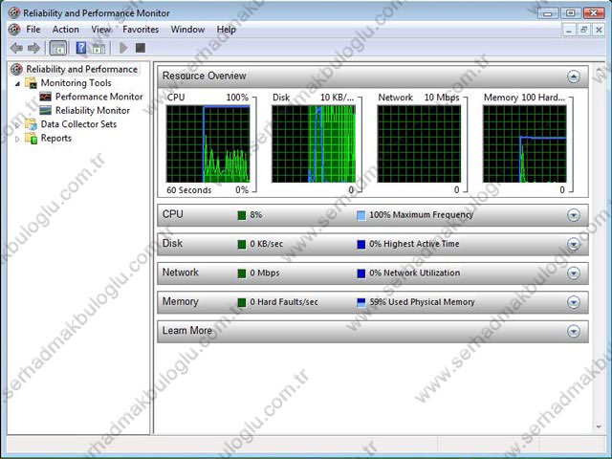Expand the Learn More section chevron

click(x=574, y=332)
